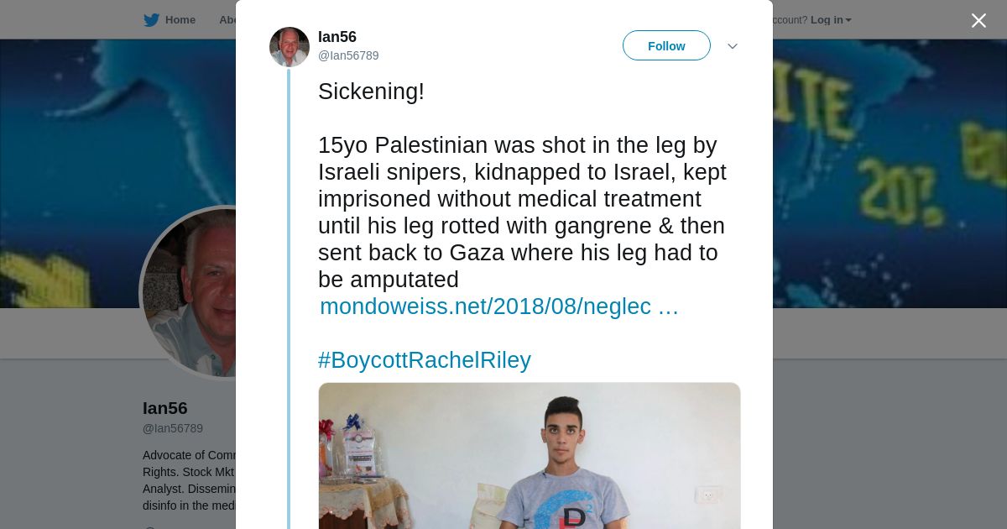Click the word "Sickening!" in the tweet
1007x529 pixels.
[x=371, y=92]
